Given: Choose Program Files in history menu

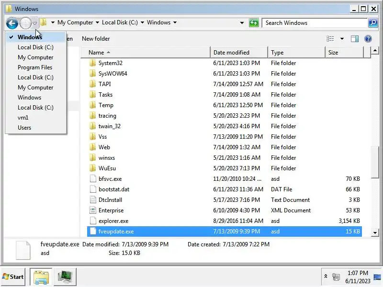Looking at the screenshot, I should coord(35,67).
